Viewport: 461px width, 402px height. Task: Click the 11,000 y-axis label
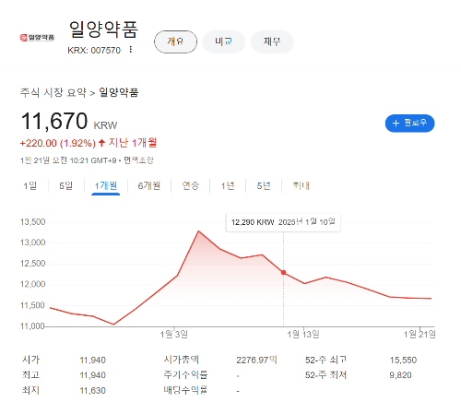click(x=33, y=326)
